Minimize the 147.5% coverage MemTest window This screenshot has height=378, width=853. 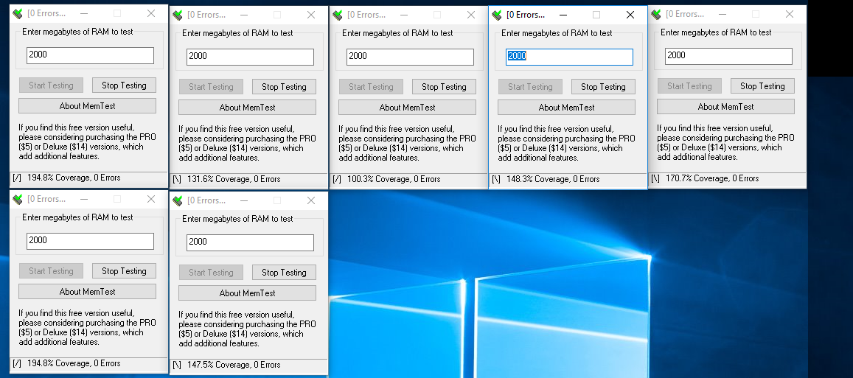(244, 200)
